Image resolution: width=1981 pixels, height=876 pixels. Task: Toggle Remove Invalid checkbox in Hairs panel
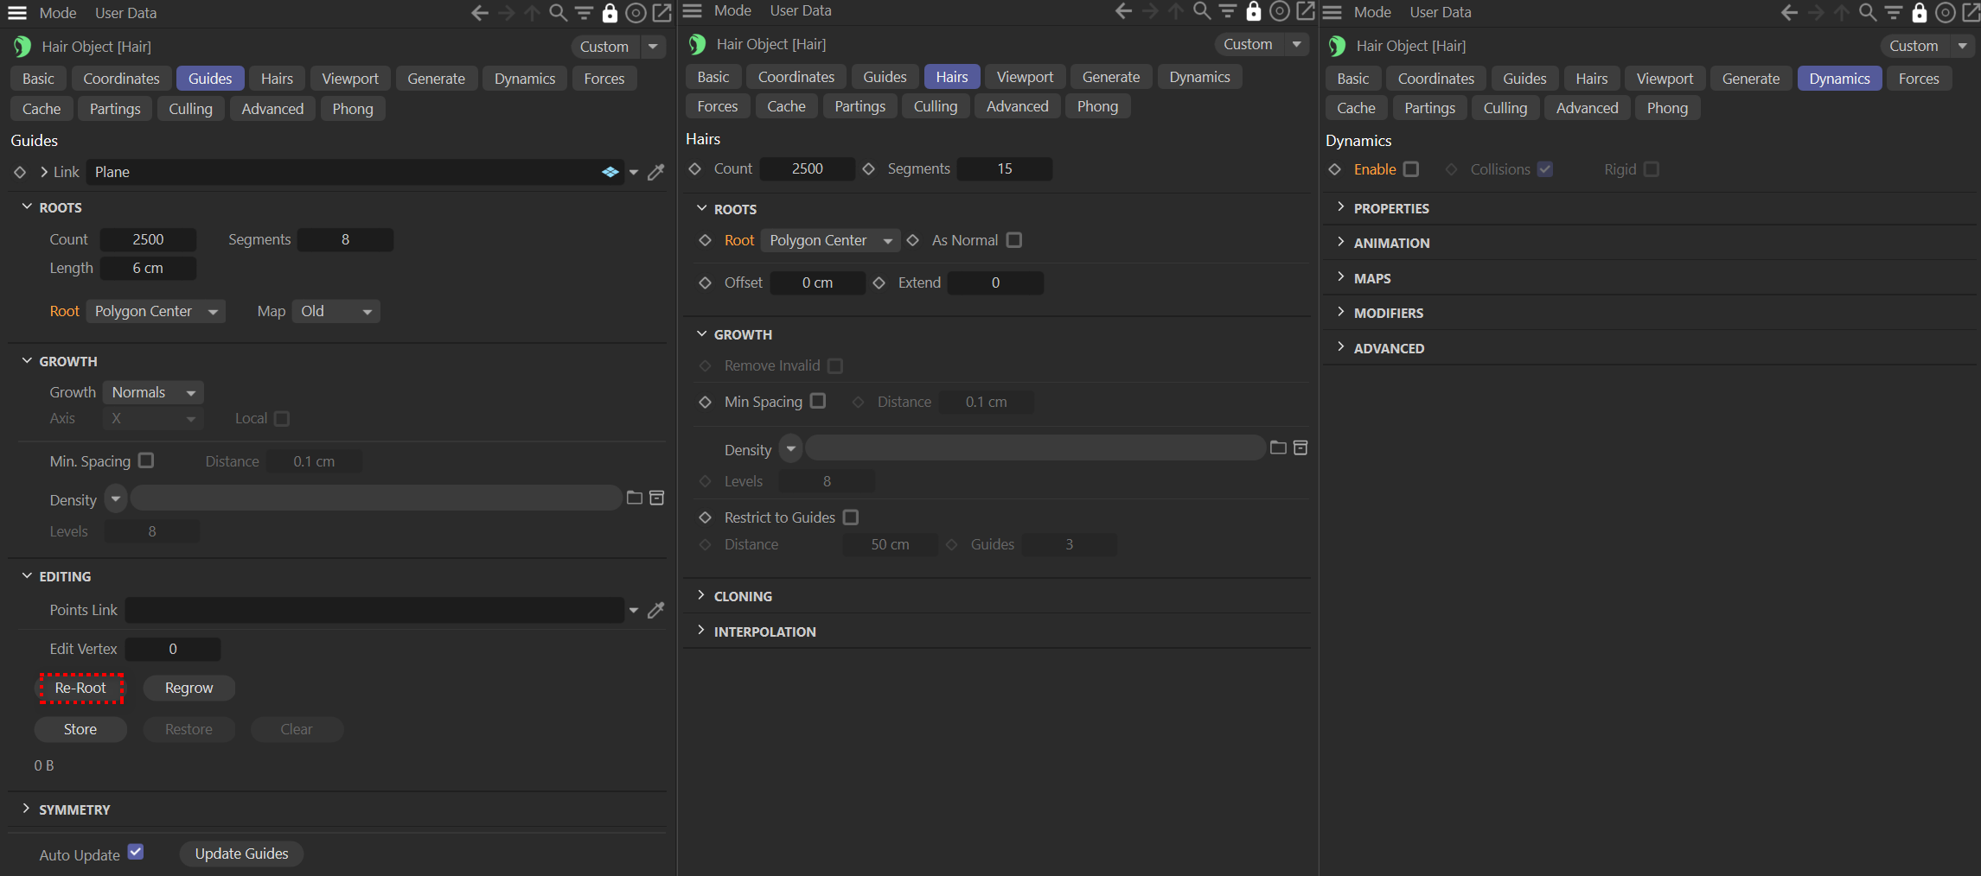(x=835, y=365)
